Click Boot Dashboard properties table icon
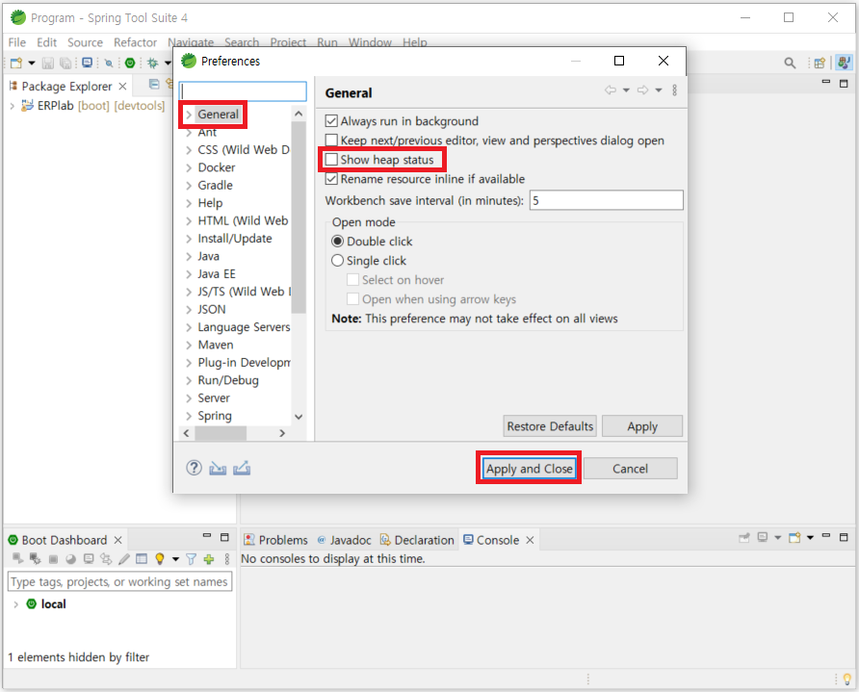 142,559
